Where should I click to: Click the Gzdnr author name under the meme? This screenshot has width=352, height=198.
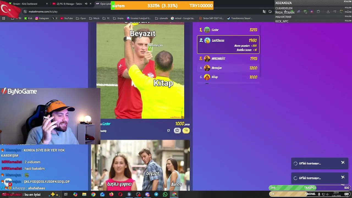pyautogui.click(x=106, y=124)
